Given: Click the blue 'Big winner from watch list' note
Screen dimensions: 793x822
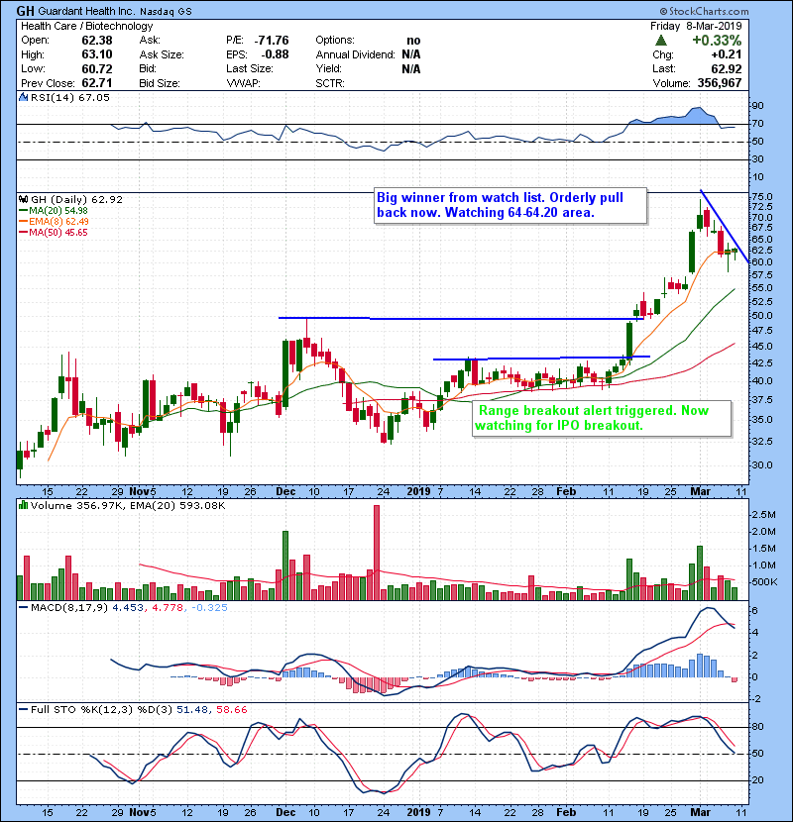Looking at the screenshot, I should [x=510, y=205].
